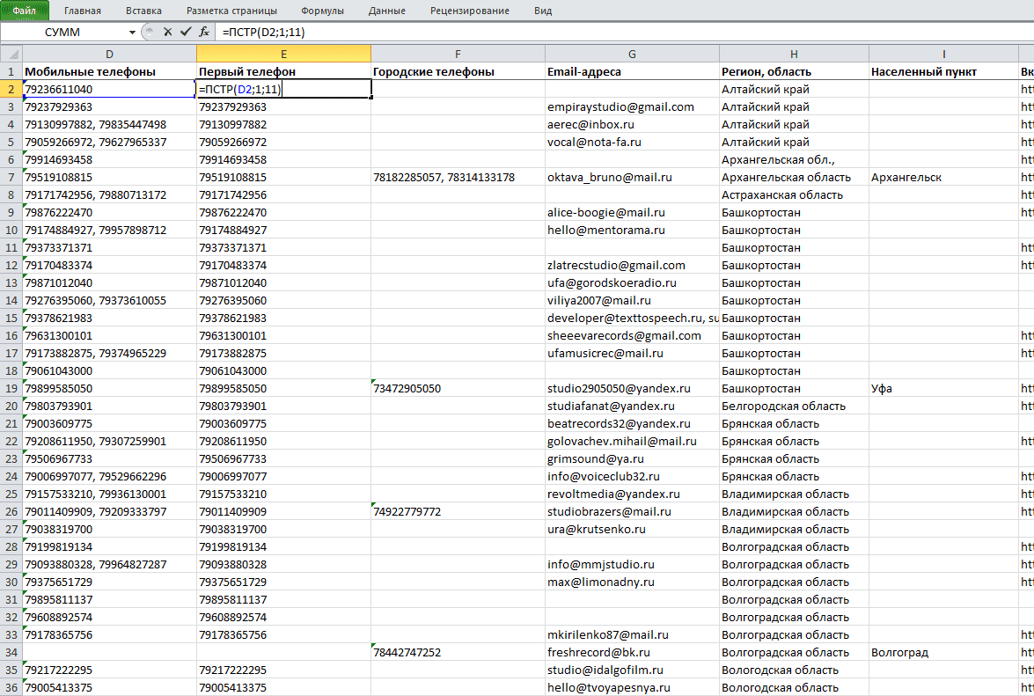Select the cell with 79093880328, 79964827287
This screenshot has height=696, width=1034.
109,564
